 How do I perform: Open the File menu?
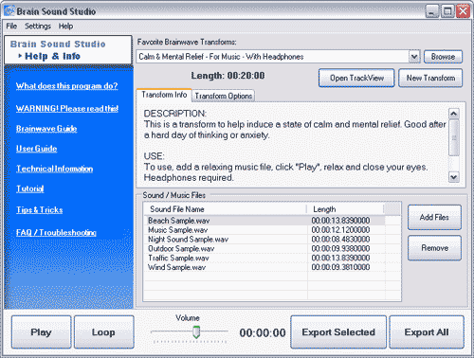[11, 27]
